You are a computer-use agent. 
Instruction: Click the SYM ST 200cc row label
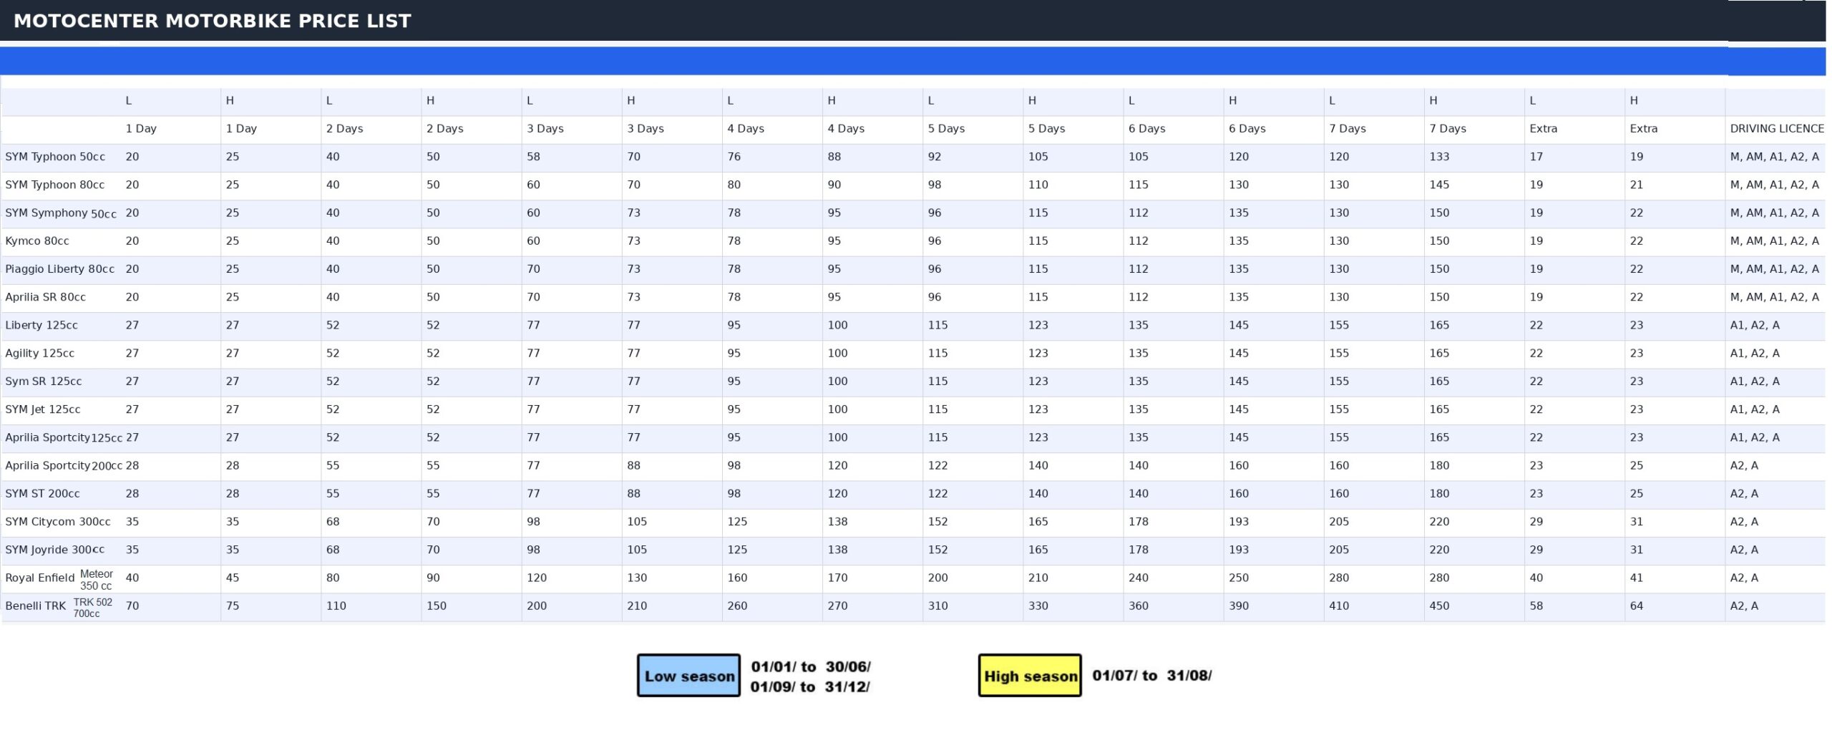point(42,494)
